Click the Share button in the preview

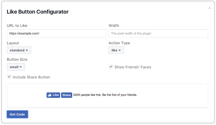[x=67, y=95]
